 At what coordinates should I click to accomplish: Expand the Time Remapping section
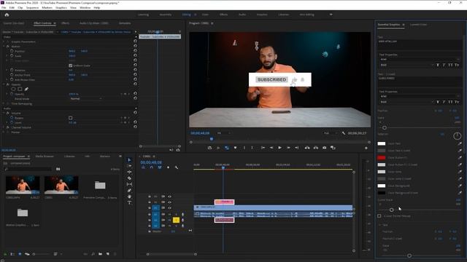(x=4, y=103)
